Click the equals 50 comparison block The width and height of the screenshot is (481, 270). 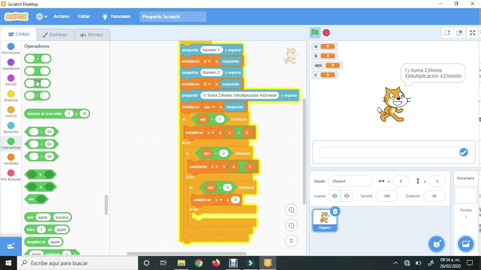[41, 156]
